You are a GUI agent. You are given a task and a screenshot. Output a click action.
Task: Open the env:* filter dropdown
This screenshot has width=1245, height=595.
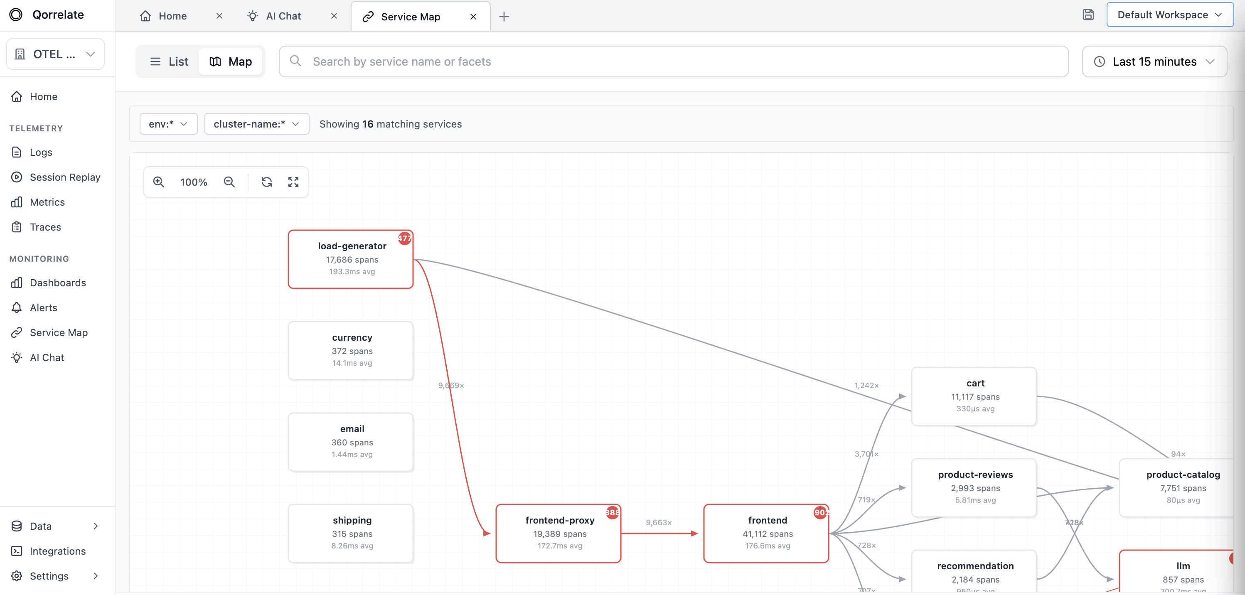[168, 124]
